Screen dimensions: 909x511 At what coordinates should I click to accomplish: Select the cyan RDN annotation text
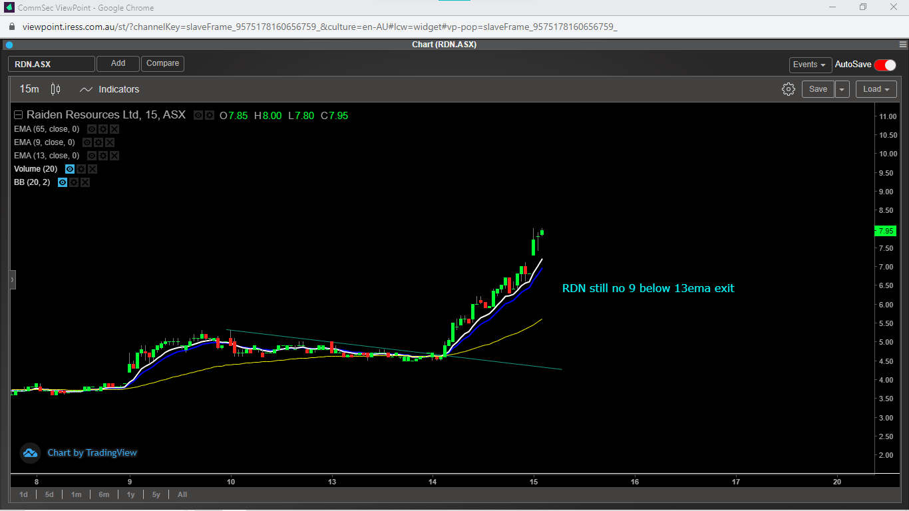pyautogui.click(x=648, y=289)
